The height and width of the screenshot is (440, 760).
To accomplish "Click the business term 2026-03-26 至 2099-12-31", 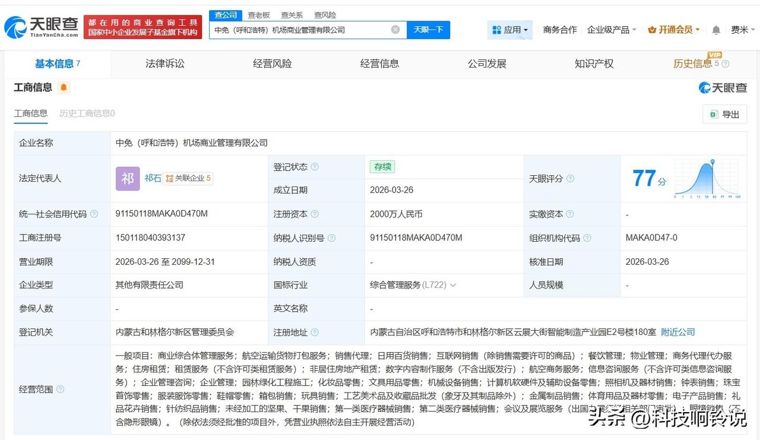I will 165,262.
